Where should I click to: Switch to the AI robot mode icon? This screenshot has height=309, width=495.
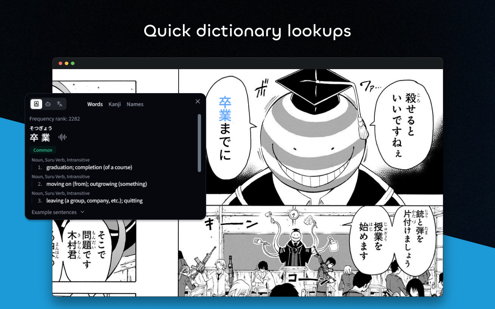point(48,104)
